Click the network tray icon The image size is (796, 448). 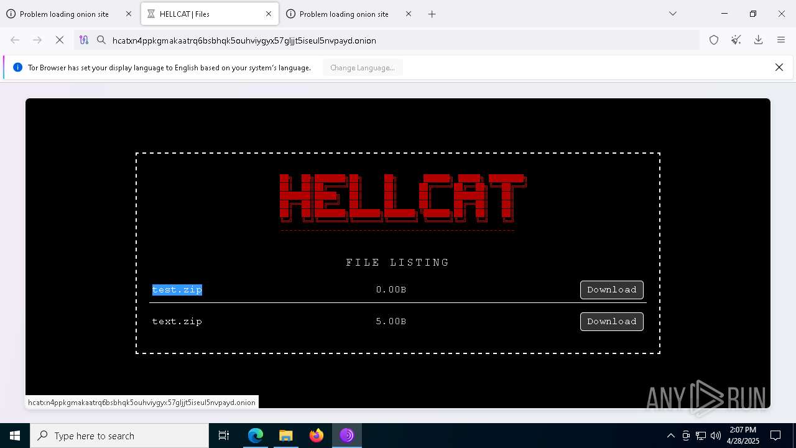[x=701, y=436]
